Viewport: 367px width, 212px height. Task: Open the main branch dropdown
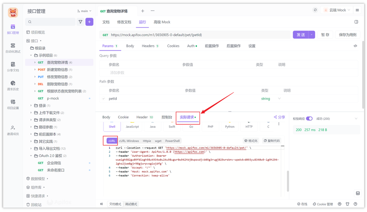coord(84,11)
